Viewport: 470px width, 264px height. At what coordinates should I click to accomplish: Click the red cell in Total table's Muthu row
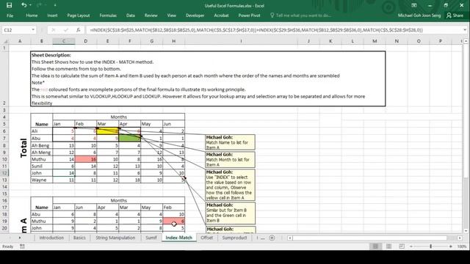86,159
